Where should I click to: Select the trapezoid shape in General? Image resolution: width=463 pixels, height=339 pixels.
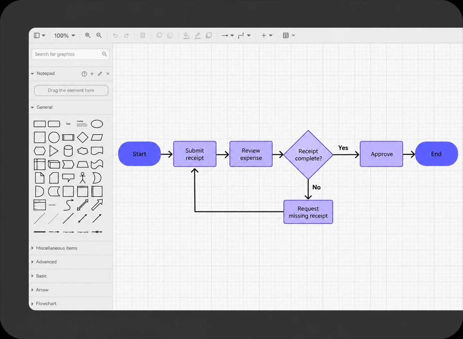(83, 165)
